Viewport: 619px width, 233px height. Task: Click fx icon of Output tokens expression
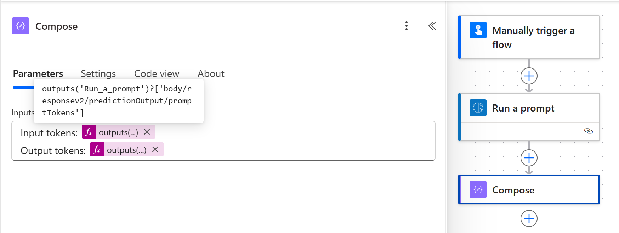tap(97, 150)
